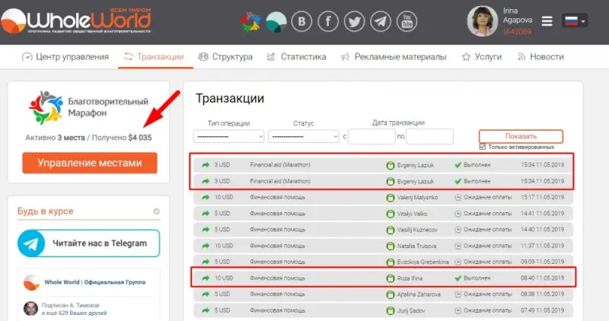Screen dimensions: 609x321
Task: Click user icon next to Evdokiya Grebenkina
Action: pyautogui.click(x=391, y=262)
